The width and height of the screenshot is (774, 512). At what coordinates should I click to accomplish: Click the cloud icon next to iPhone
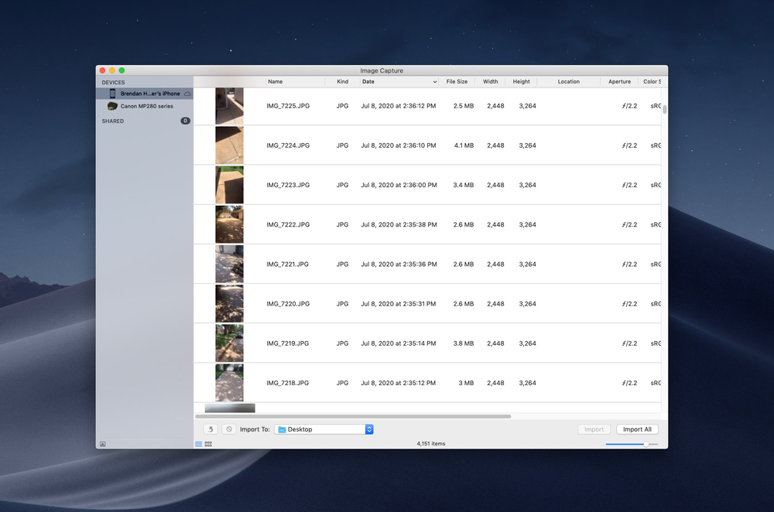187,94
